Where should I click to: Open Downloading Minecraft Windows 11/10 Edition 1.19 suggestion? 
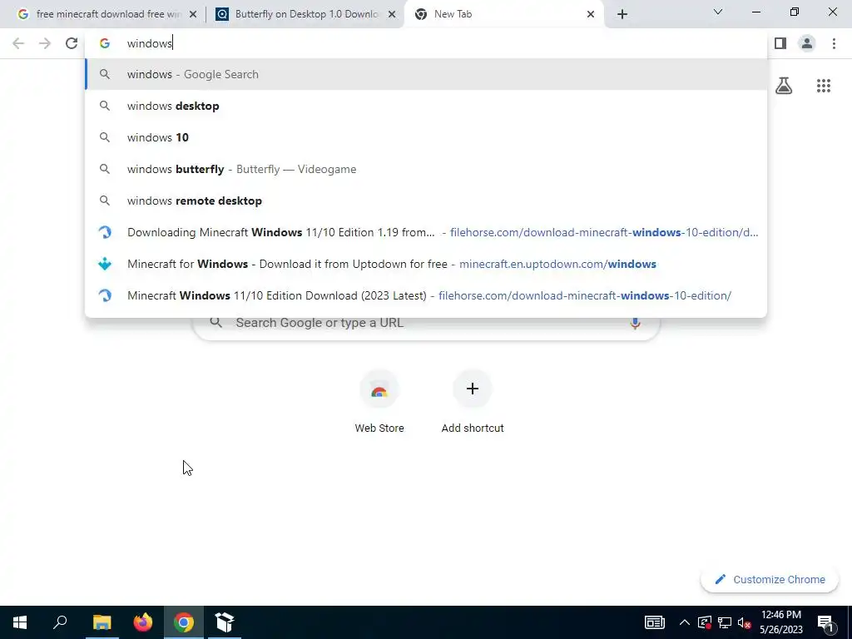coord(426,232)
